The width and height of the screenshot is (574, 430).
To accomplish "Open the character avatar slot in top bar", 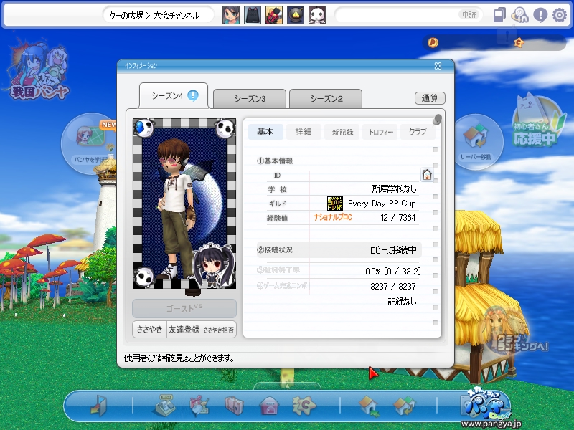I will [x=231, y=15].
